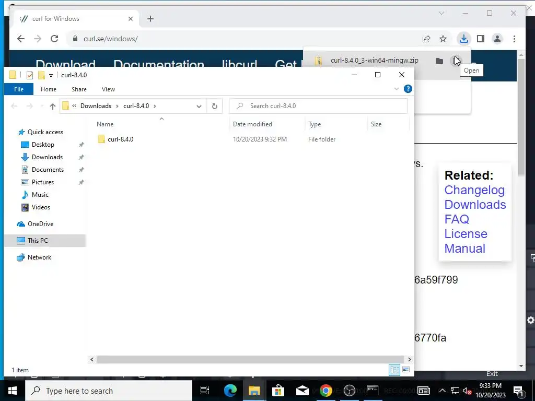Open Task View on taskbar
Viewport: 535px width, 401px height.
[x=205, y=391]
